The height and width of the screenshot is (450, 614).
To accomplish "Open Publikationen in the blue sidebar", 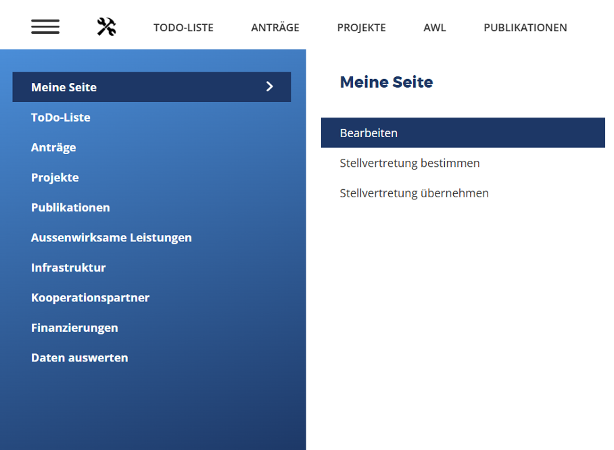I will coord(70,207).
